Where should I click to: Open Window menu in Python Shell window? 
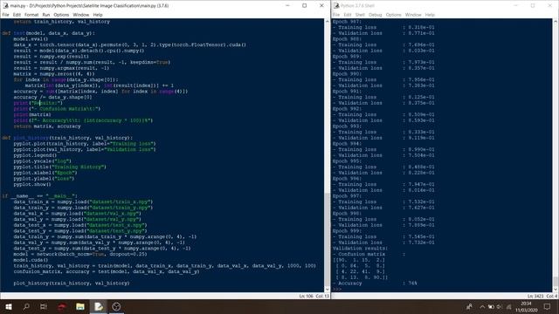(x=413, y=15)
